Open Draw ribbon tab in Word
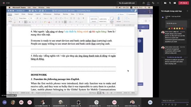The width and height of the screenshot is (191, 107). pyautogui.click(x=23, y=14)
